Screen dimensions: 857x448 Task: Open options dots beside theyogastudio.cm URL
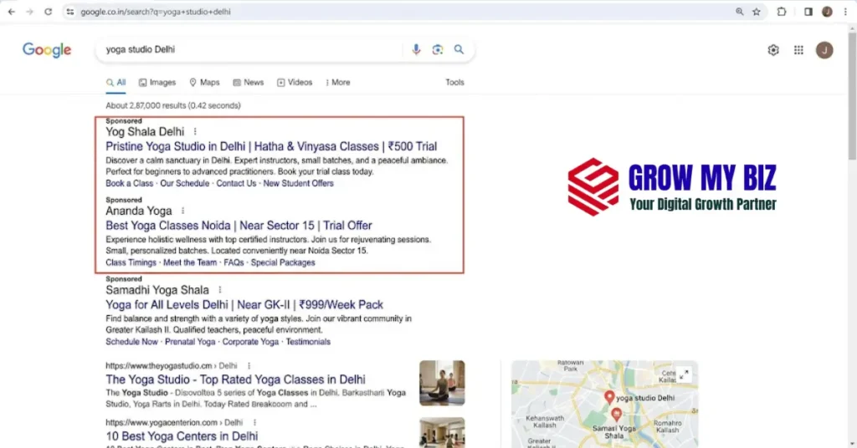249,365
